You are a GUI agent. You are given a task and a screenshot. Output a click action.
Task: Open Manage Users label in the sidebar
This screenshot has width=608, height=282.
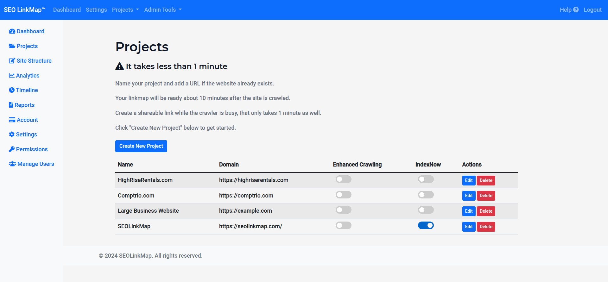point(36,164)
